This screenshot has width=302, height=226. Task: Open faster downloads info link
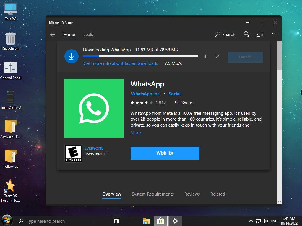tap(121, 63)
